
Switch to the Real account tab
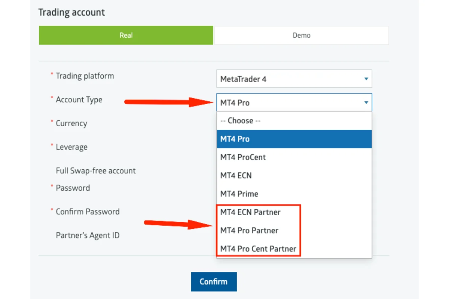[x=126, y=36]
